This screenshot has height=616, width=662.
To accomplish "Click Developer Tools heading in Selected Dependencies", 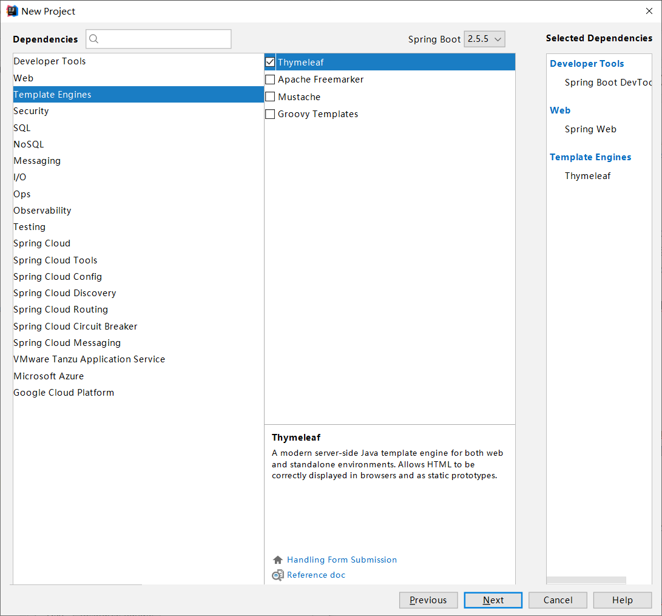I will pyautogui.click(x=587, y=64).
